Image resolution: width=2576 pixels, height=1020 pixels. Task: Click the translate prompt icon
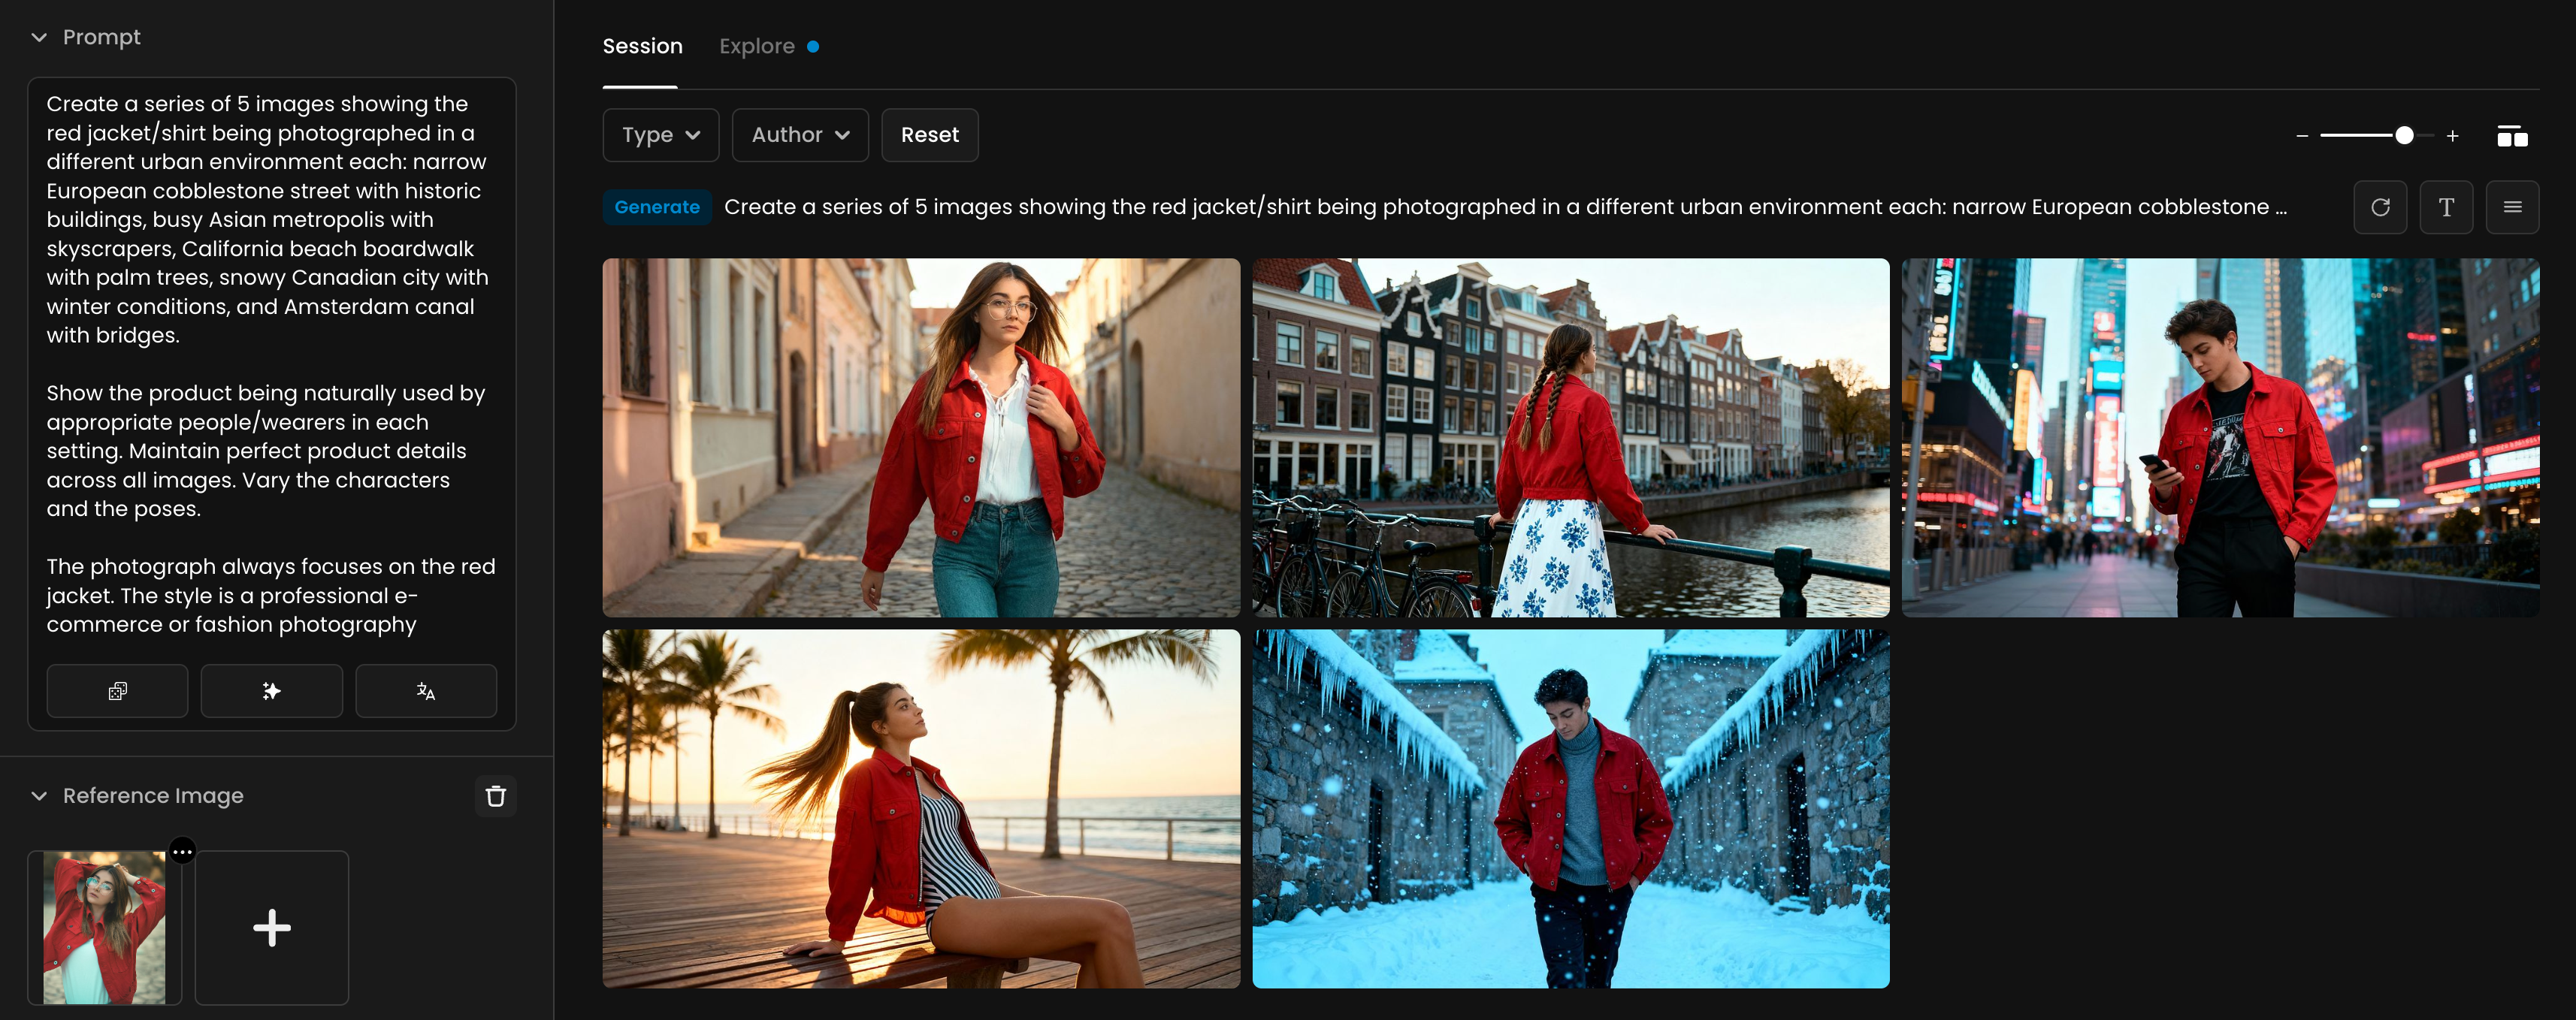426,691
